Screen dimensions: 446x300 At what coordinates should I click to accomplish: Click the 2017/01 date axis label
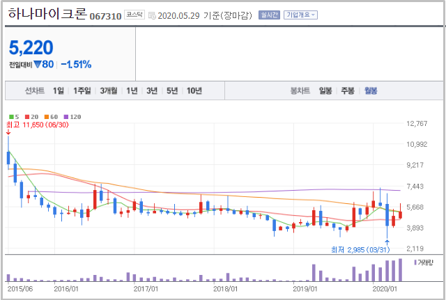[146, 289]
